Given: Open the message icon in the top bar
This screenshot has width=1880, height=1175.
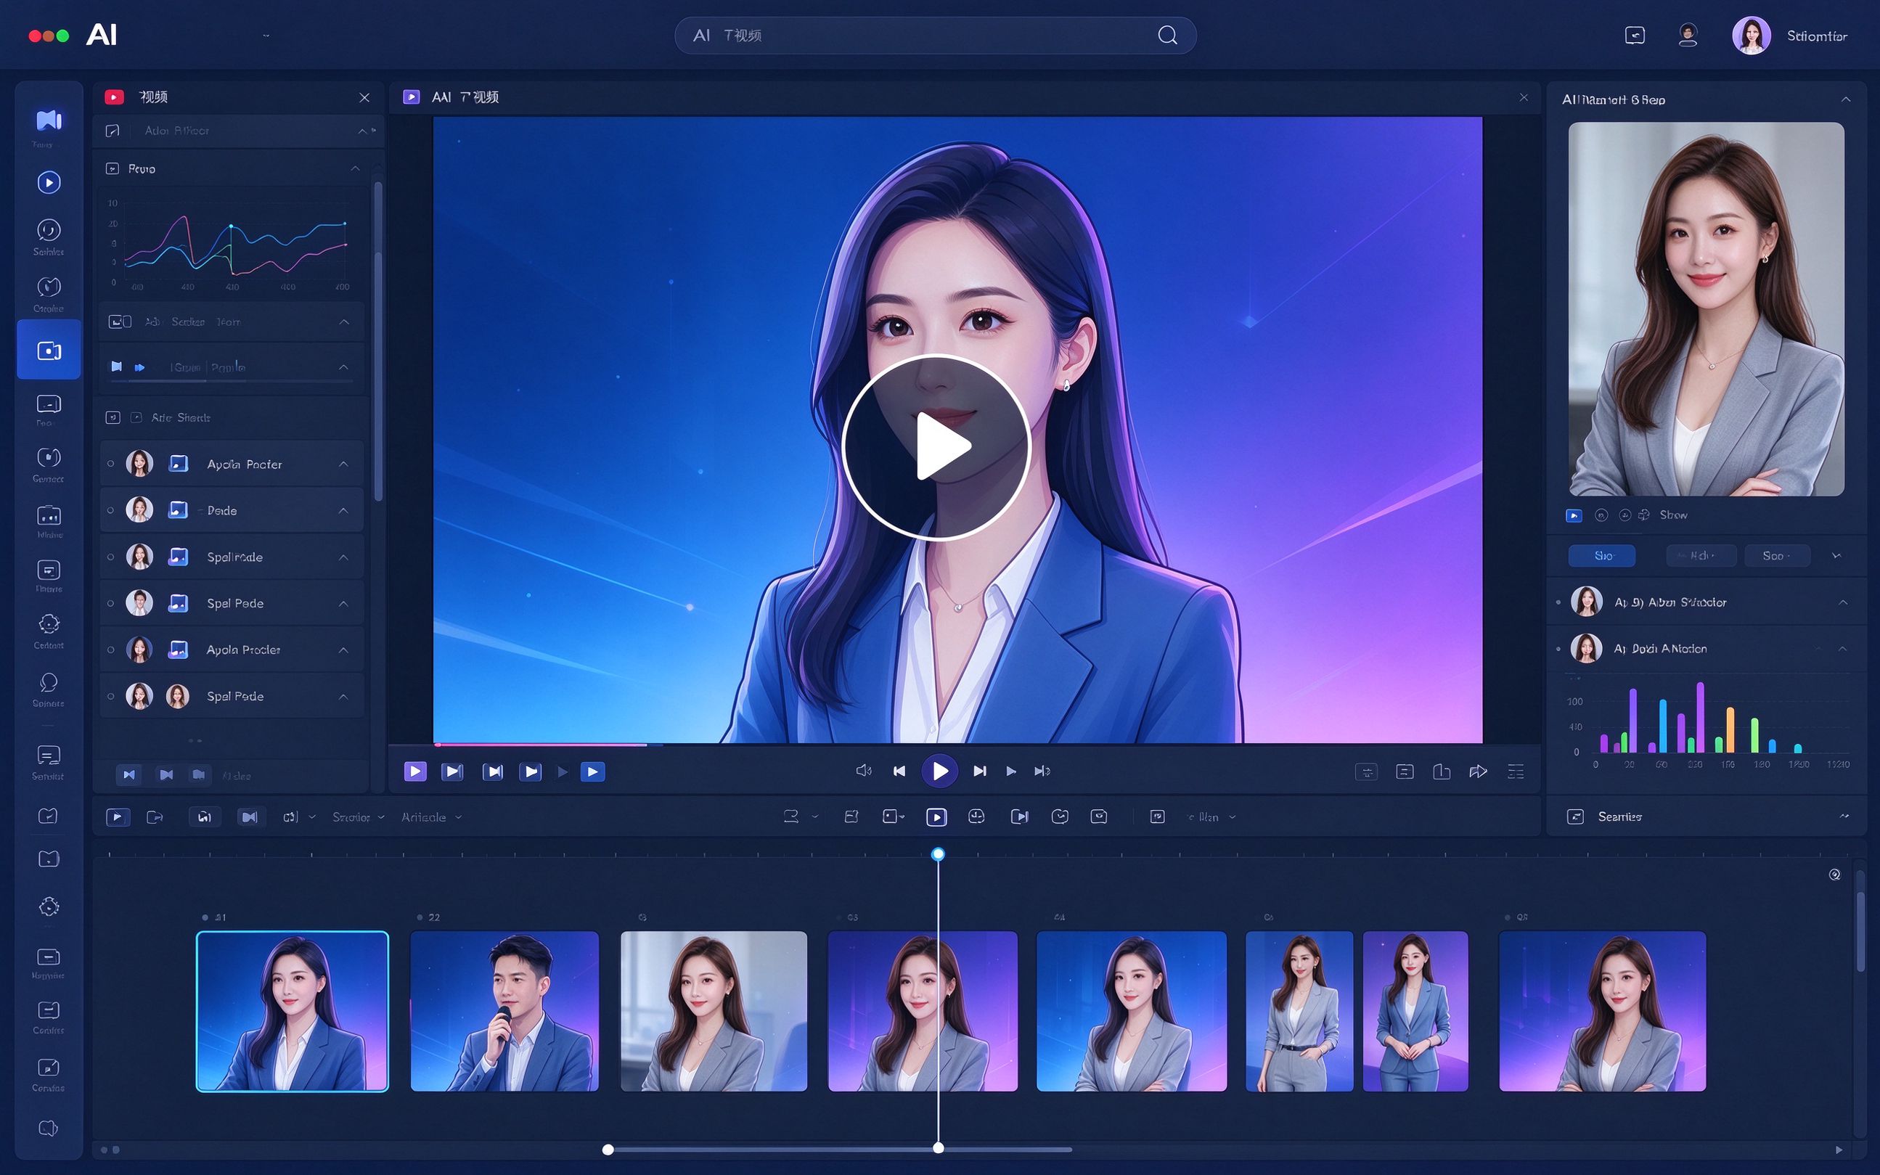Looking at the screenshot, I should [x=1635, y=35].
